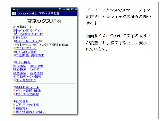The image size is (160, 121).
Task: Click the お客様ログイン heading text
Action: 22,27
